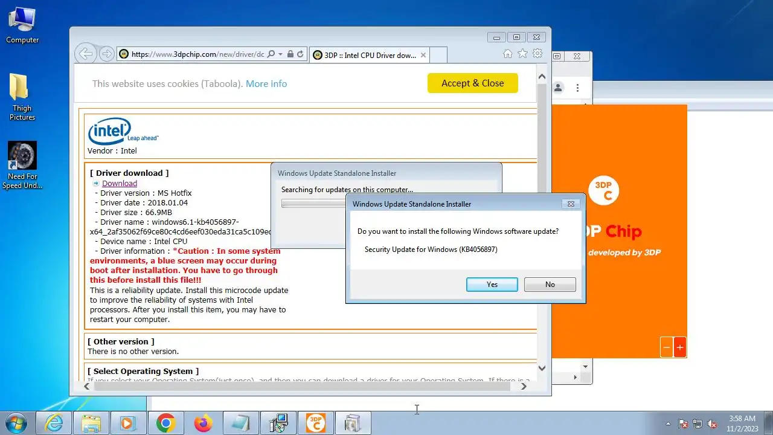Click the 3DP C logo in orange window
The image size is (773, 435).
coord(603,190)
